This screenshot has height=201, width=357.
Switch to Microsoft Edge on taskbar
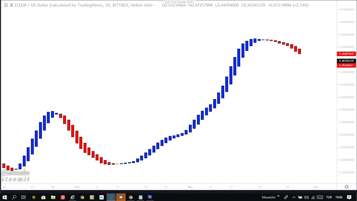point(111,197)
